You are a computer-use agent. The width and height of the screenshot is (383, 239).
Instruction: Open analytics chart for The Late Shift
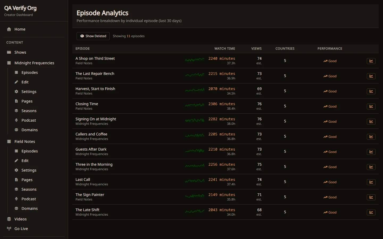coord(371,212)
